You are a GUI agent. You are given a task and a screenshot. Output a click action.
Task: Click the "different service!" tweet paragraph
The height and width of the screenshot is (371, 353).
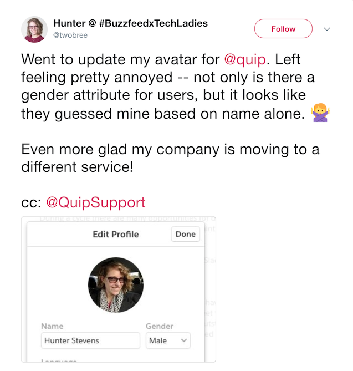(x=170, y=158)
